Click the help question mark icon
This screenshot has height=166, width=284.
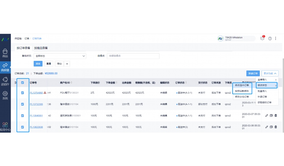(270, 38)
